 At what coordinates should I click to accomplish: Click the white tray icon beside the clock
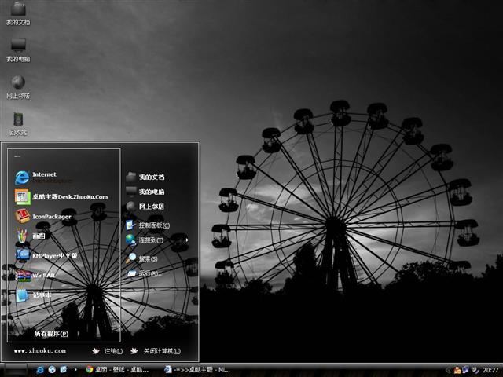point(475,370)
